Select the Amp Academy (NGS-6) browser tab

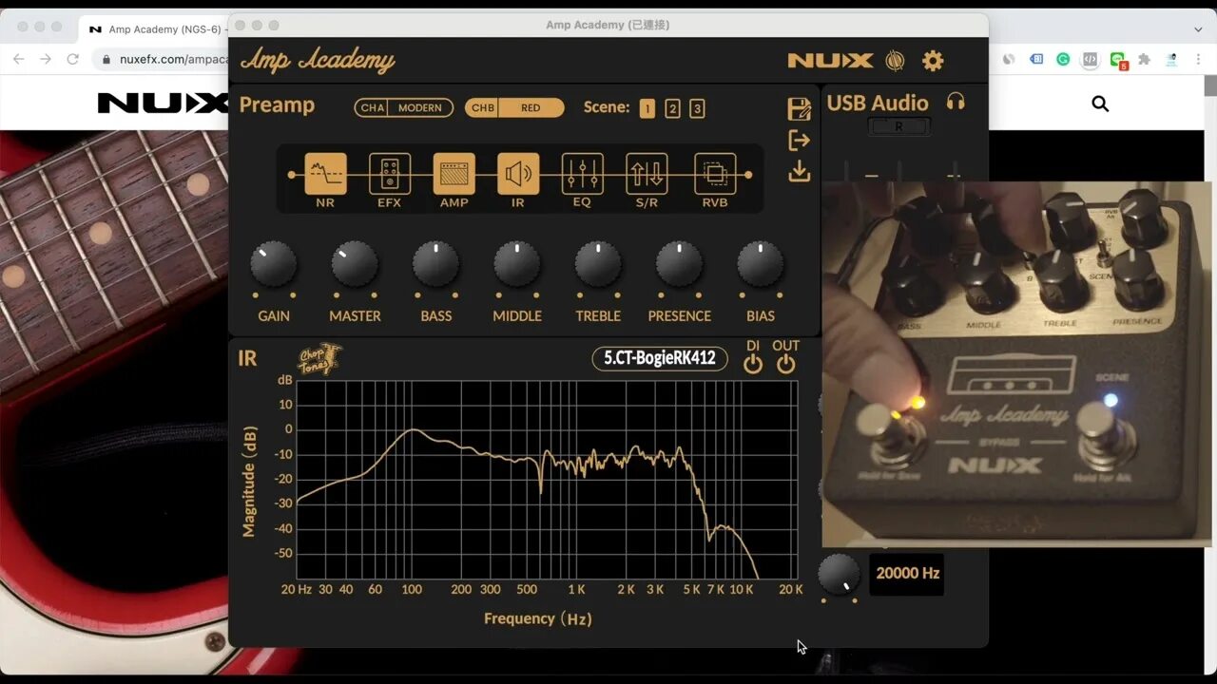[157, 29]
